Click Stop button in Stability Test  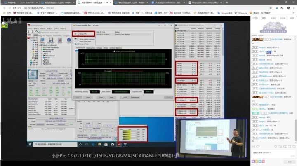(x=88, y=97)
